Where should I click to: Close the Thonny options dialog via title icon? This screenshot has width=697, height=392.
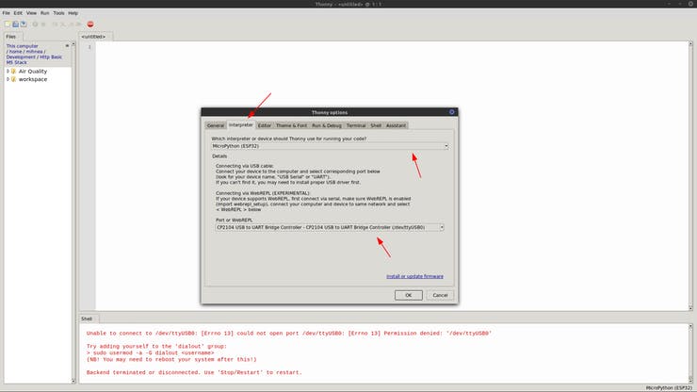coord(451,112)
